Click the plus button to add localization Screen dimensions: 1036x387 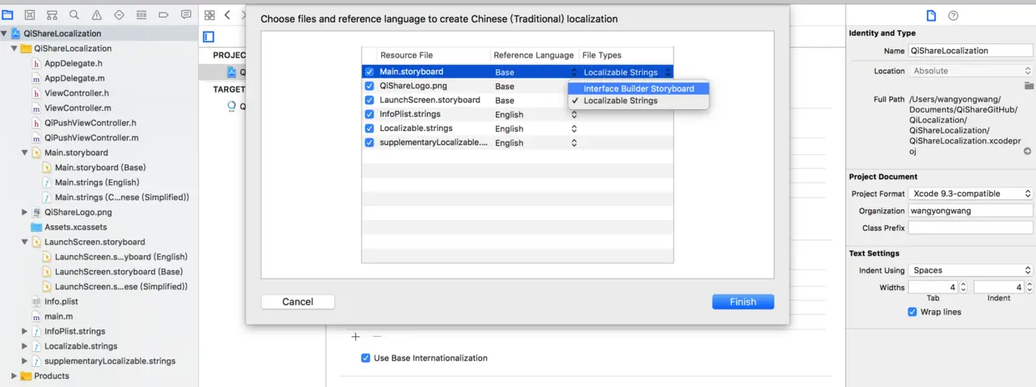(x=355, y=336)
